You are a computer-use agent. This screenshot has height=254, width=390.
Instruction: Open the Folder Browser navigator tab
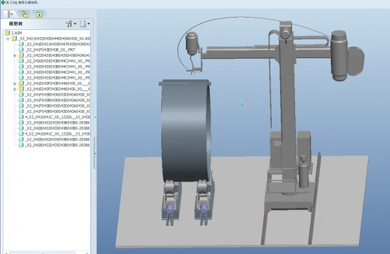[25, 14]
